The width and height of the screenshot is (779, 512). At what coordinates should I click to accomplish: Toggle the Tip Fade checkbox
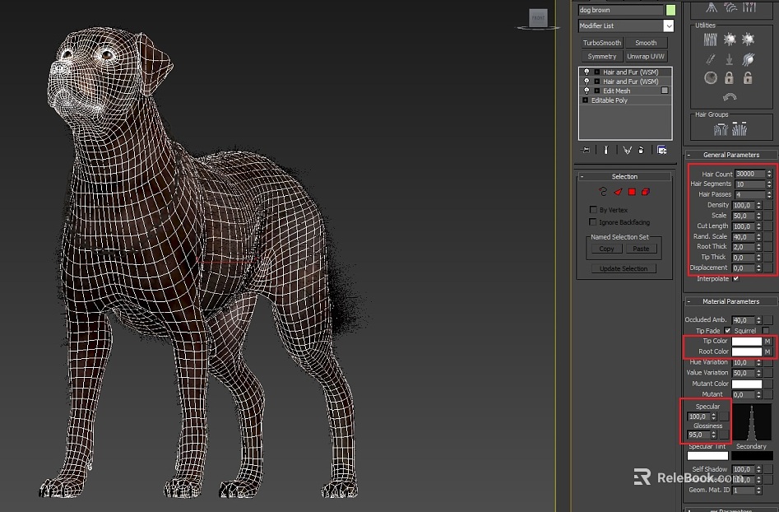[727, 331]
